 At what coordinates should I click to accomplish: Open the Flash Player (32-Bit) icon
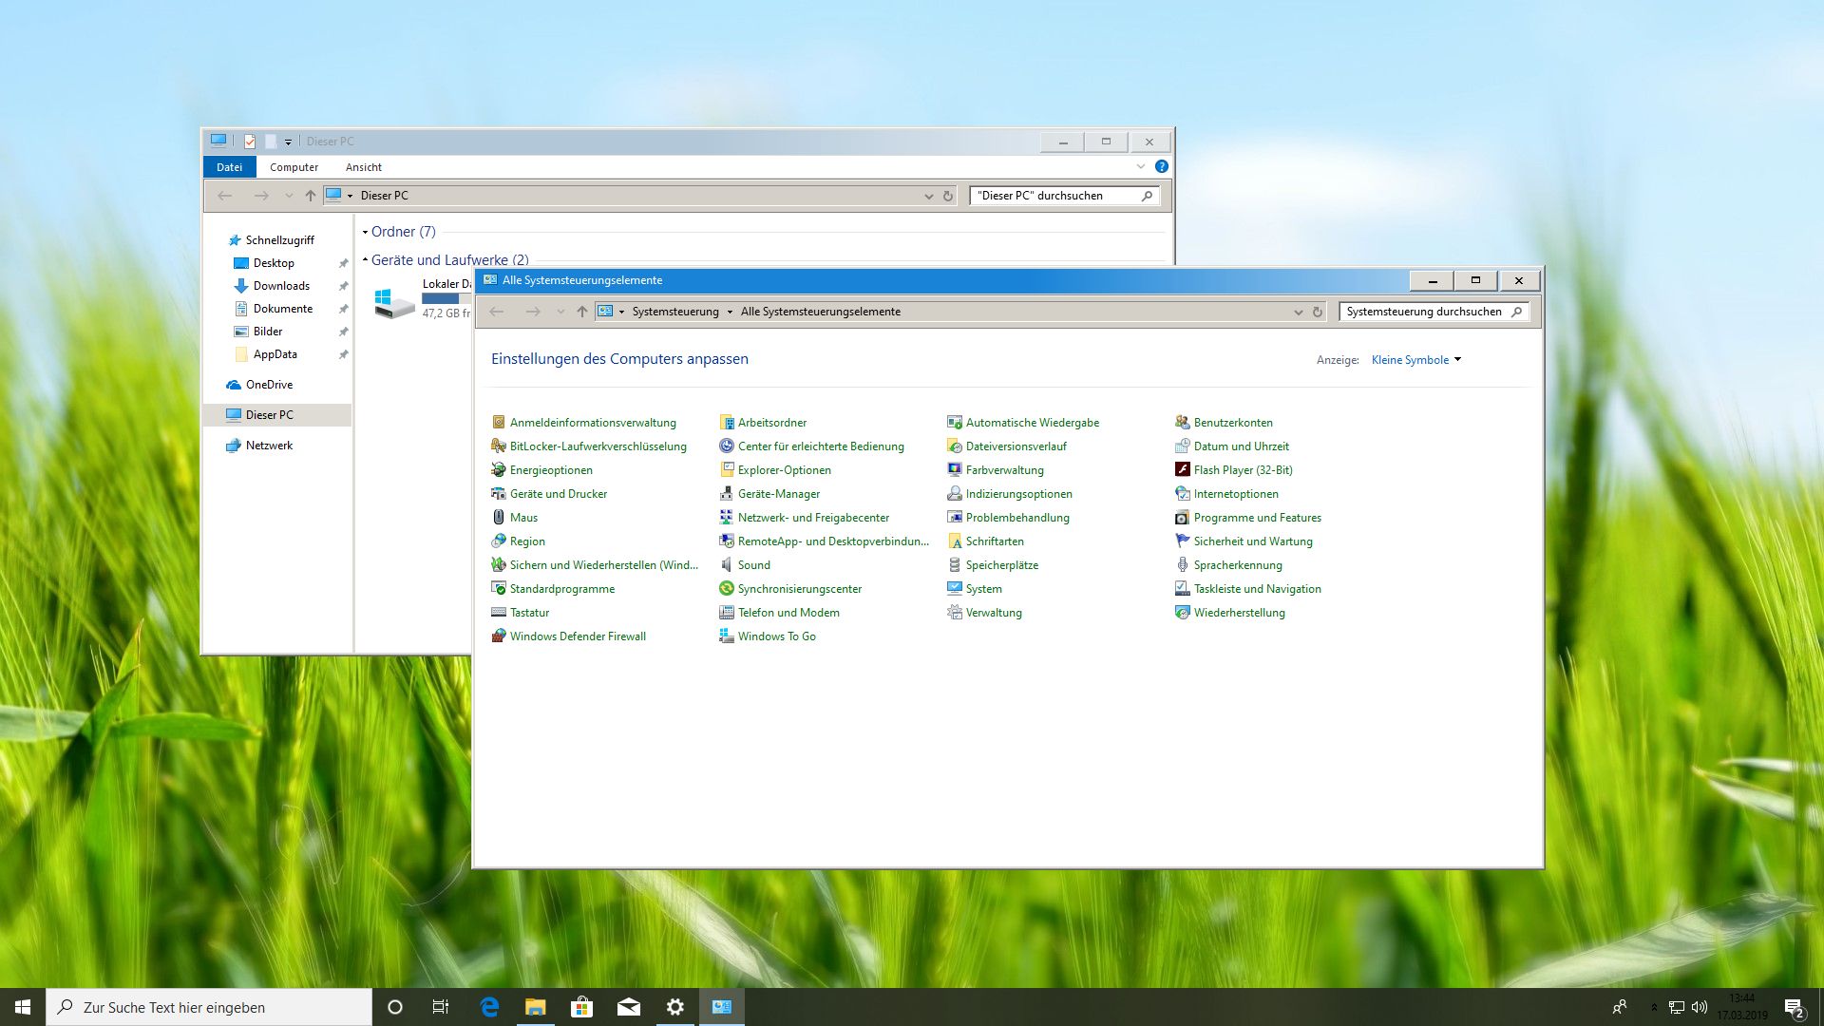pos(1182,470)
